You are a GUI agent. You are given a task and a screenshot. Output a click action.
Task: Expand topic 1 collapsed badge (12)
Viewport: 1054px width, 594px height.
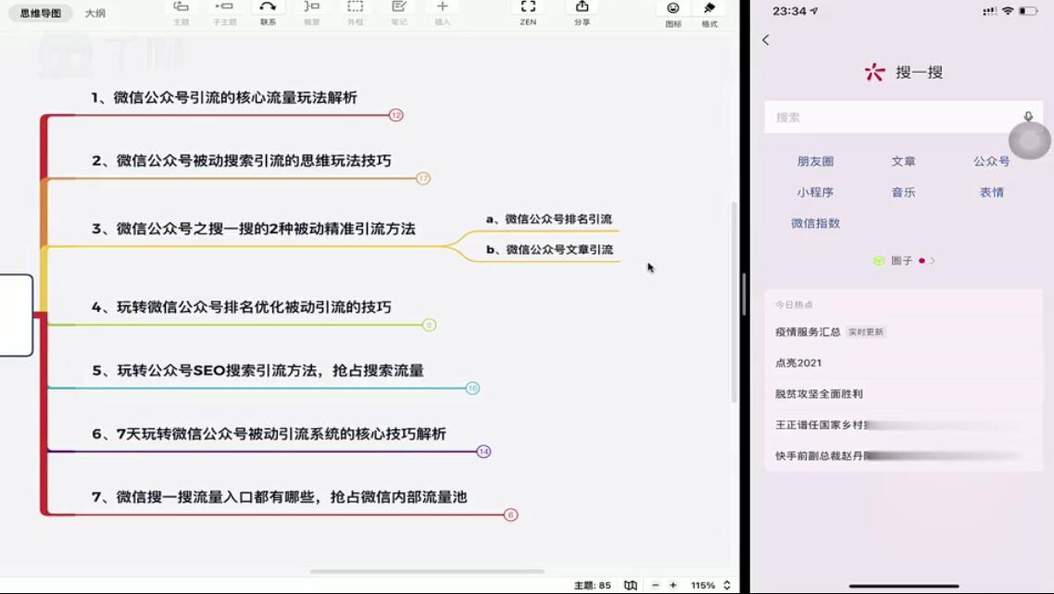(395, 116)
